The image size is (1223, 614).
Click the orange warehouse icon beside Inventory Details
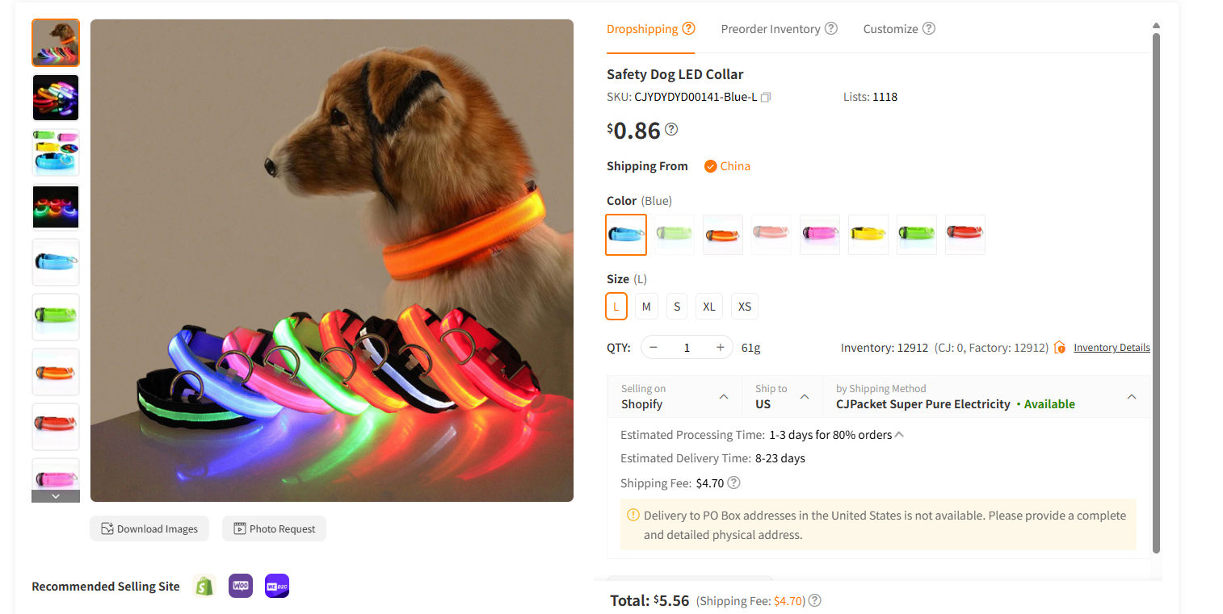(x=1059, y=347)
